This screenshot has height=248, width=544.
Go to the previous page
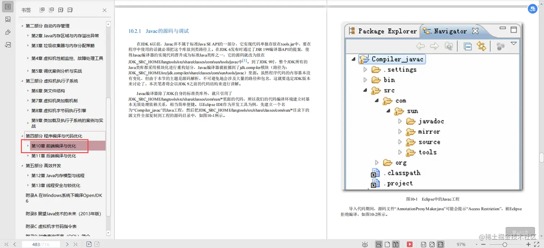tap(14, 244)
